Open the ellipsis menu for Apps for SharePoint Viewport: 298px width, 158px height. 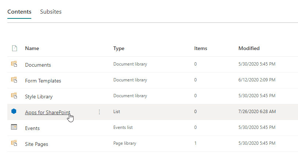pos(99,112)
